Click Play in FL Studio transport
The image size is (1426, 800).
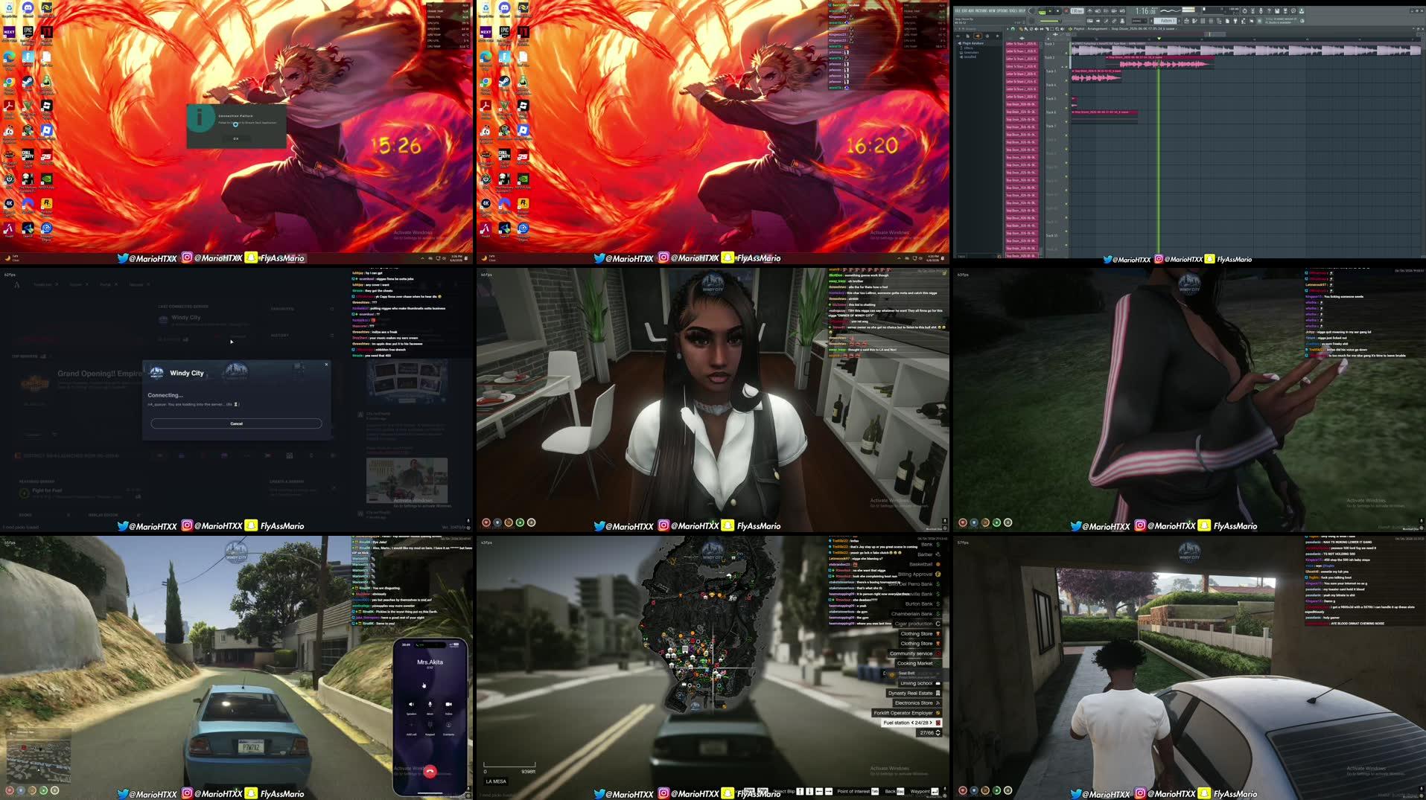(1050, 11)
